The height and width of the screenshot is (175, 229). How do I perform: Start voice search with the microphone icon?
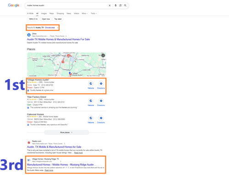coord(115,5)
